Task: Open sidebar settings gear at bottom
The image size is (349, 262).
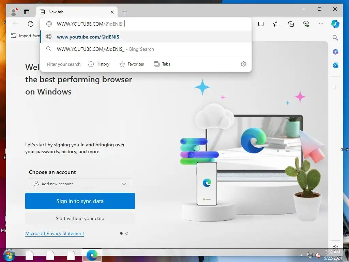Action: (x=335, y=248)
